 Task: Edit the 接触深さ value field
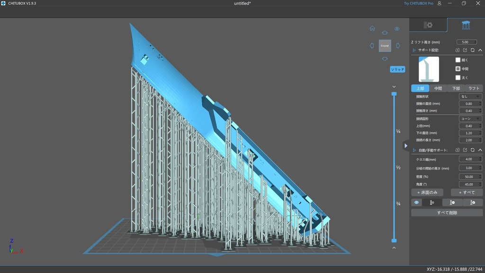point(470,111)
